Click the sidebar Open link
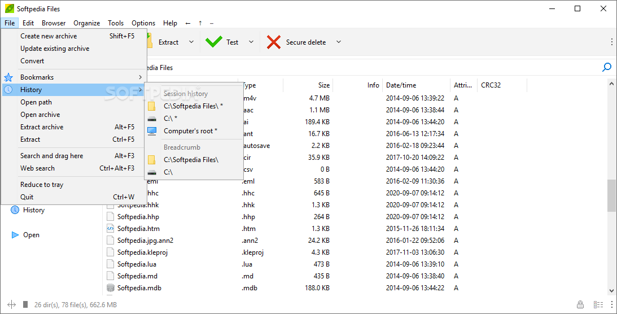Screen dimensions: 617x314 click(31, 235)
